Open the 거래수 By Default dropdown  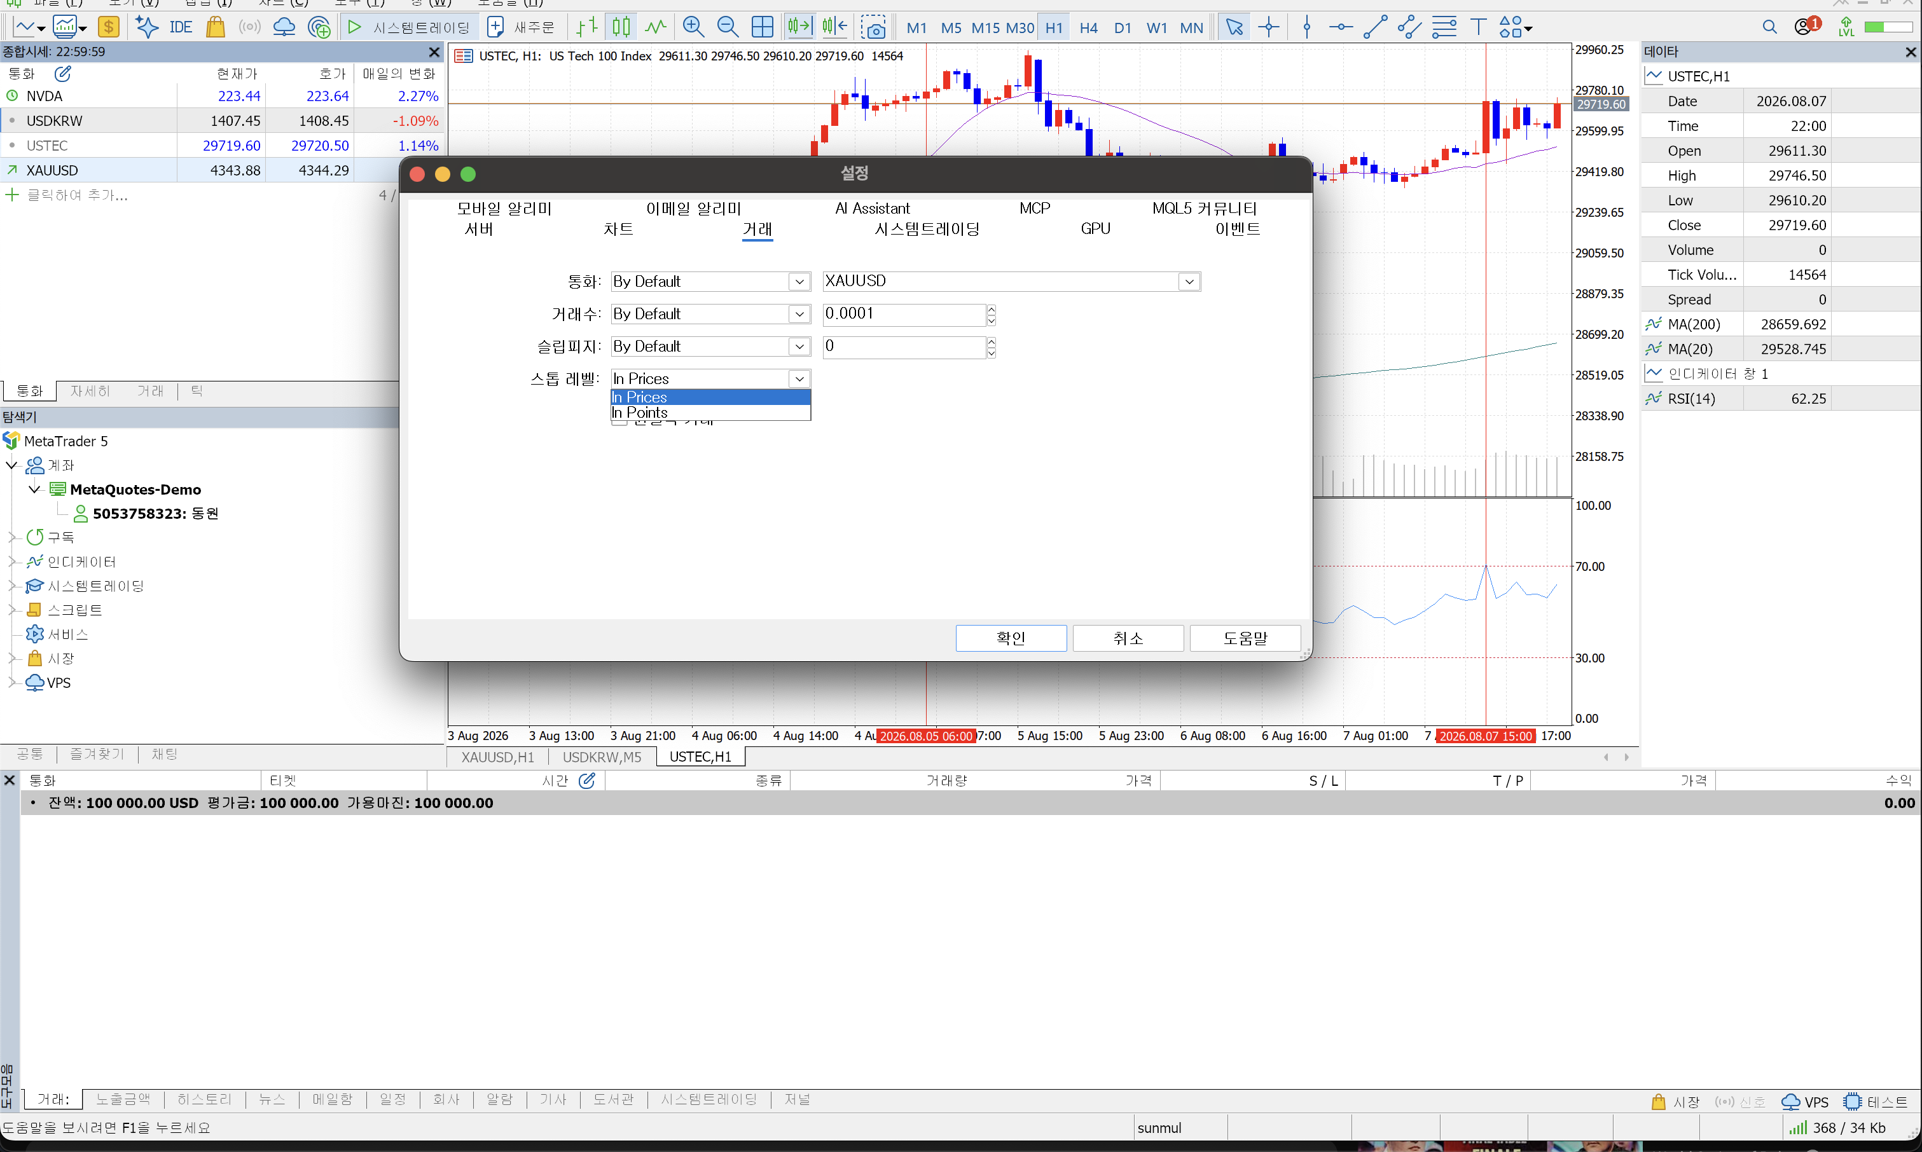[710, 313]
